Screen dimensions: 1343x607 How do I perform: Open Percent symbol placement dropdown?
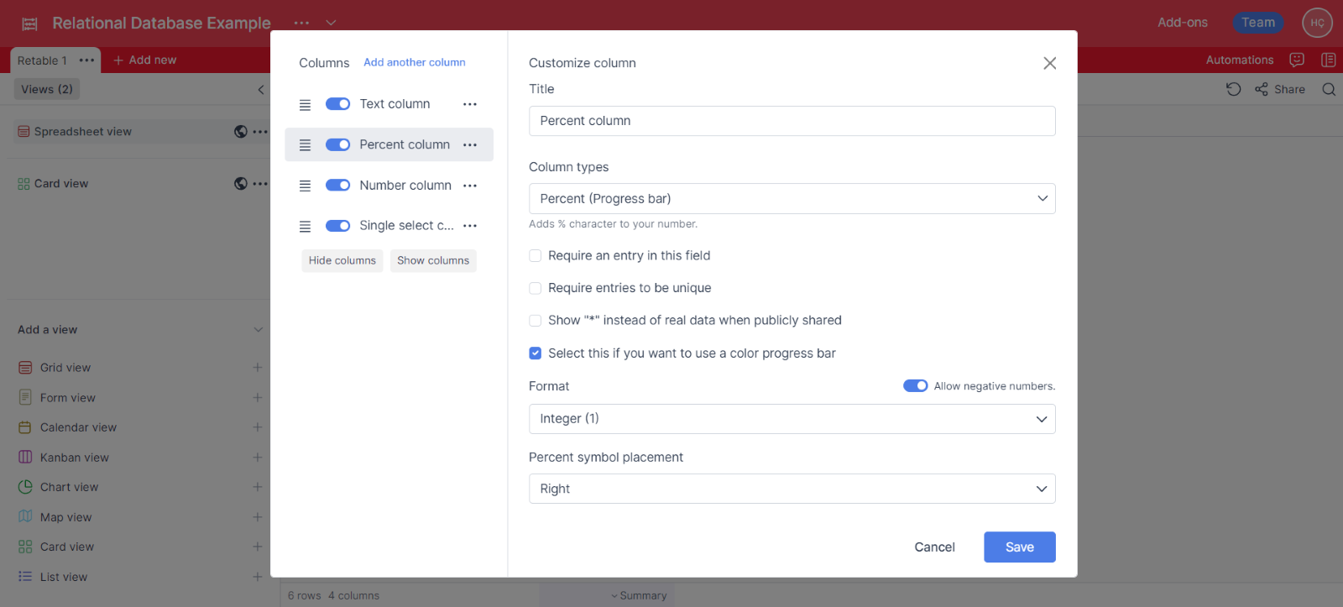click(x=792, y=489)
